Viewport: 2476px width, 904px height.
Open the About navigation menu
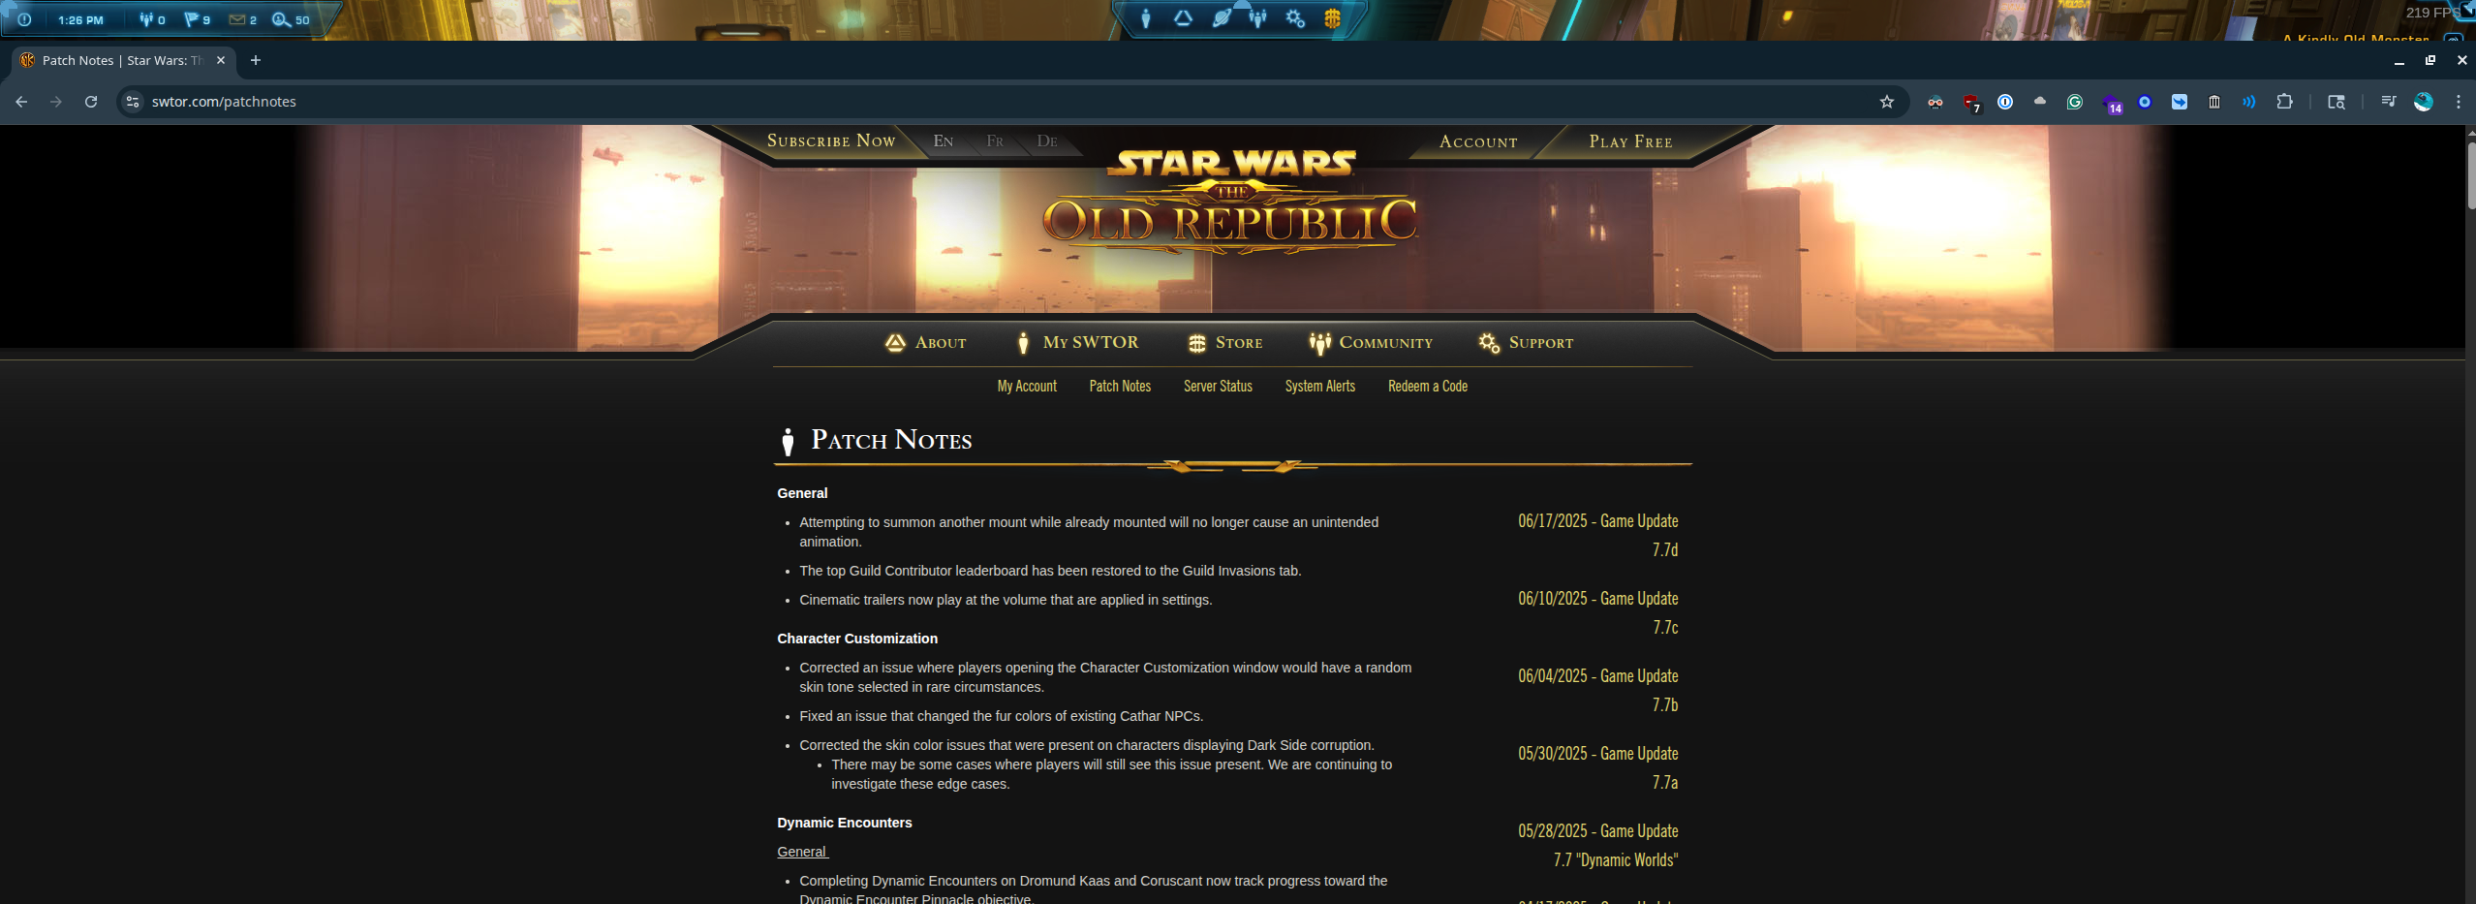(x=925, y=342)
